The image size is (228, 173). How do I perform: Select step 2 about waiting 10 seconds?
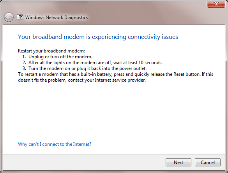coord(95,63)
